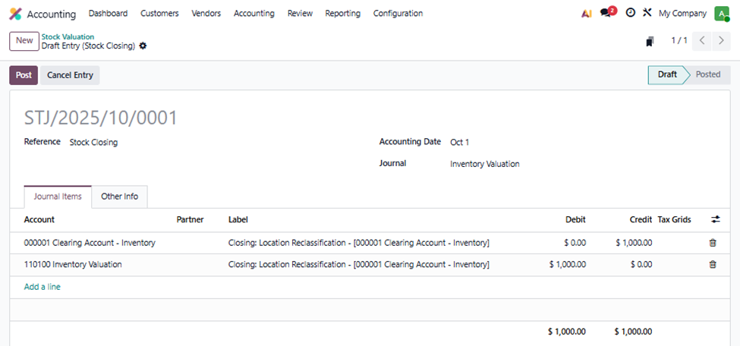The image size is (740, 346).
Task: Open column visibility options for journal items
Action: coord(715,219)
